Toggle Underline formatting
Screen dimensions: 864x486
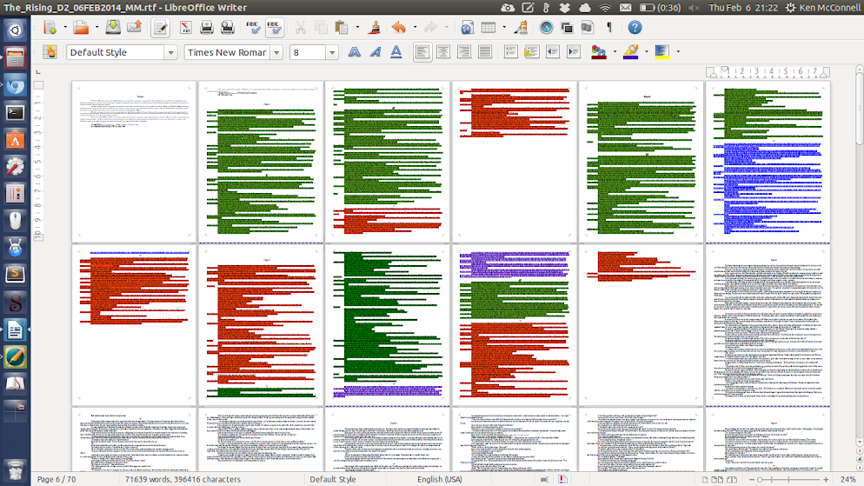tap(396, 52)
